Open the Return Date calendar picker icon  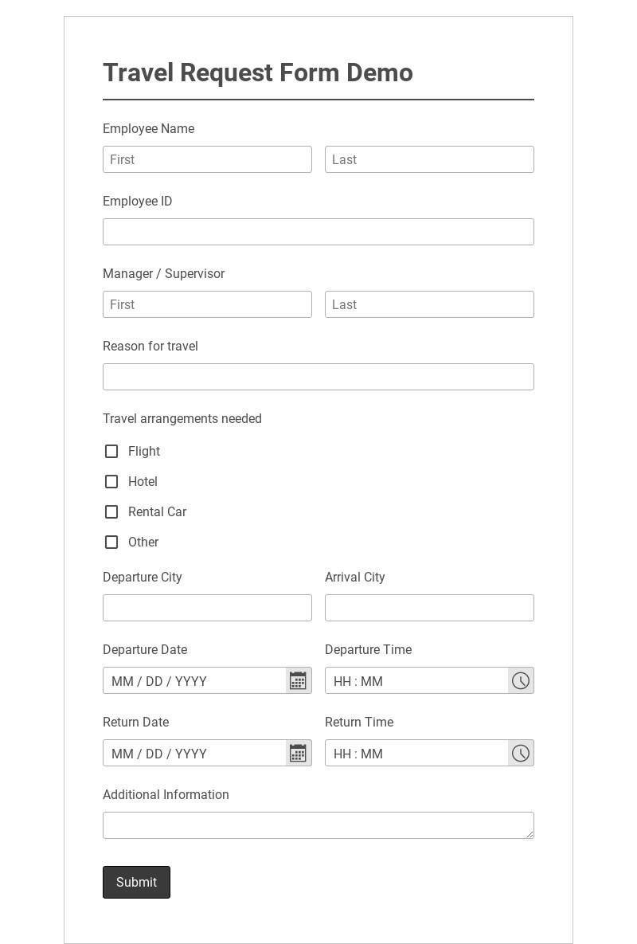(x=298, y=754)
